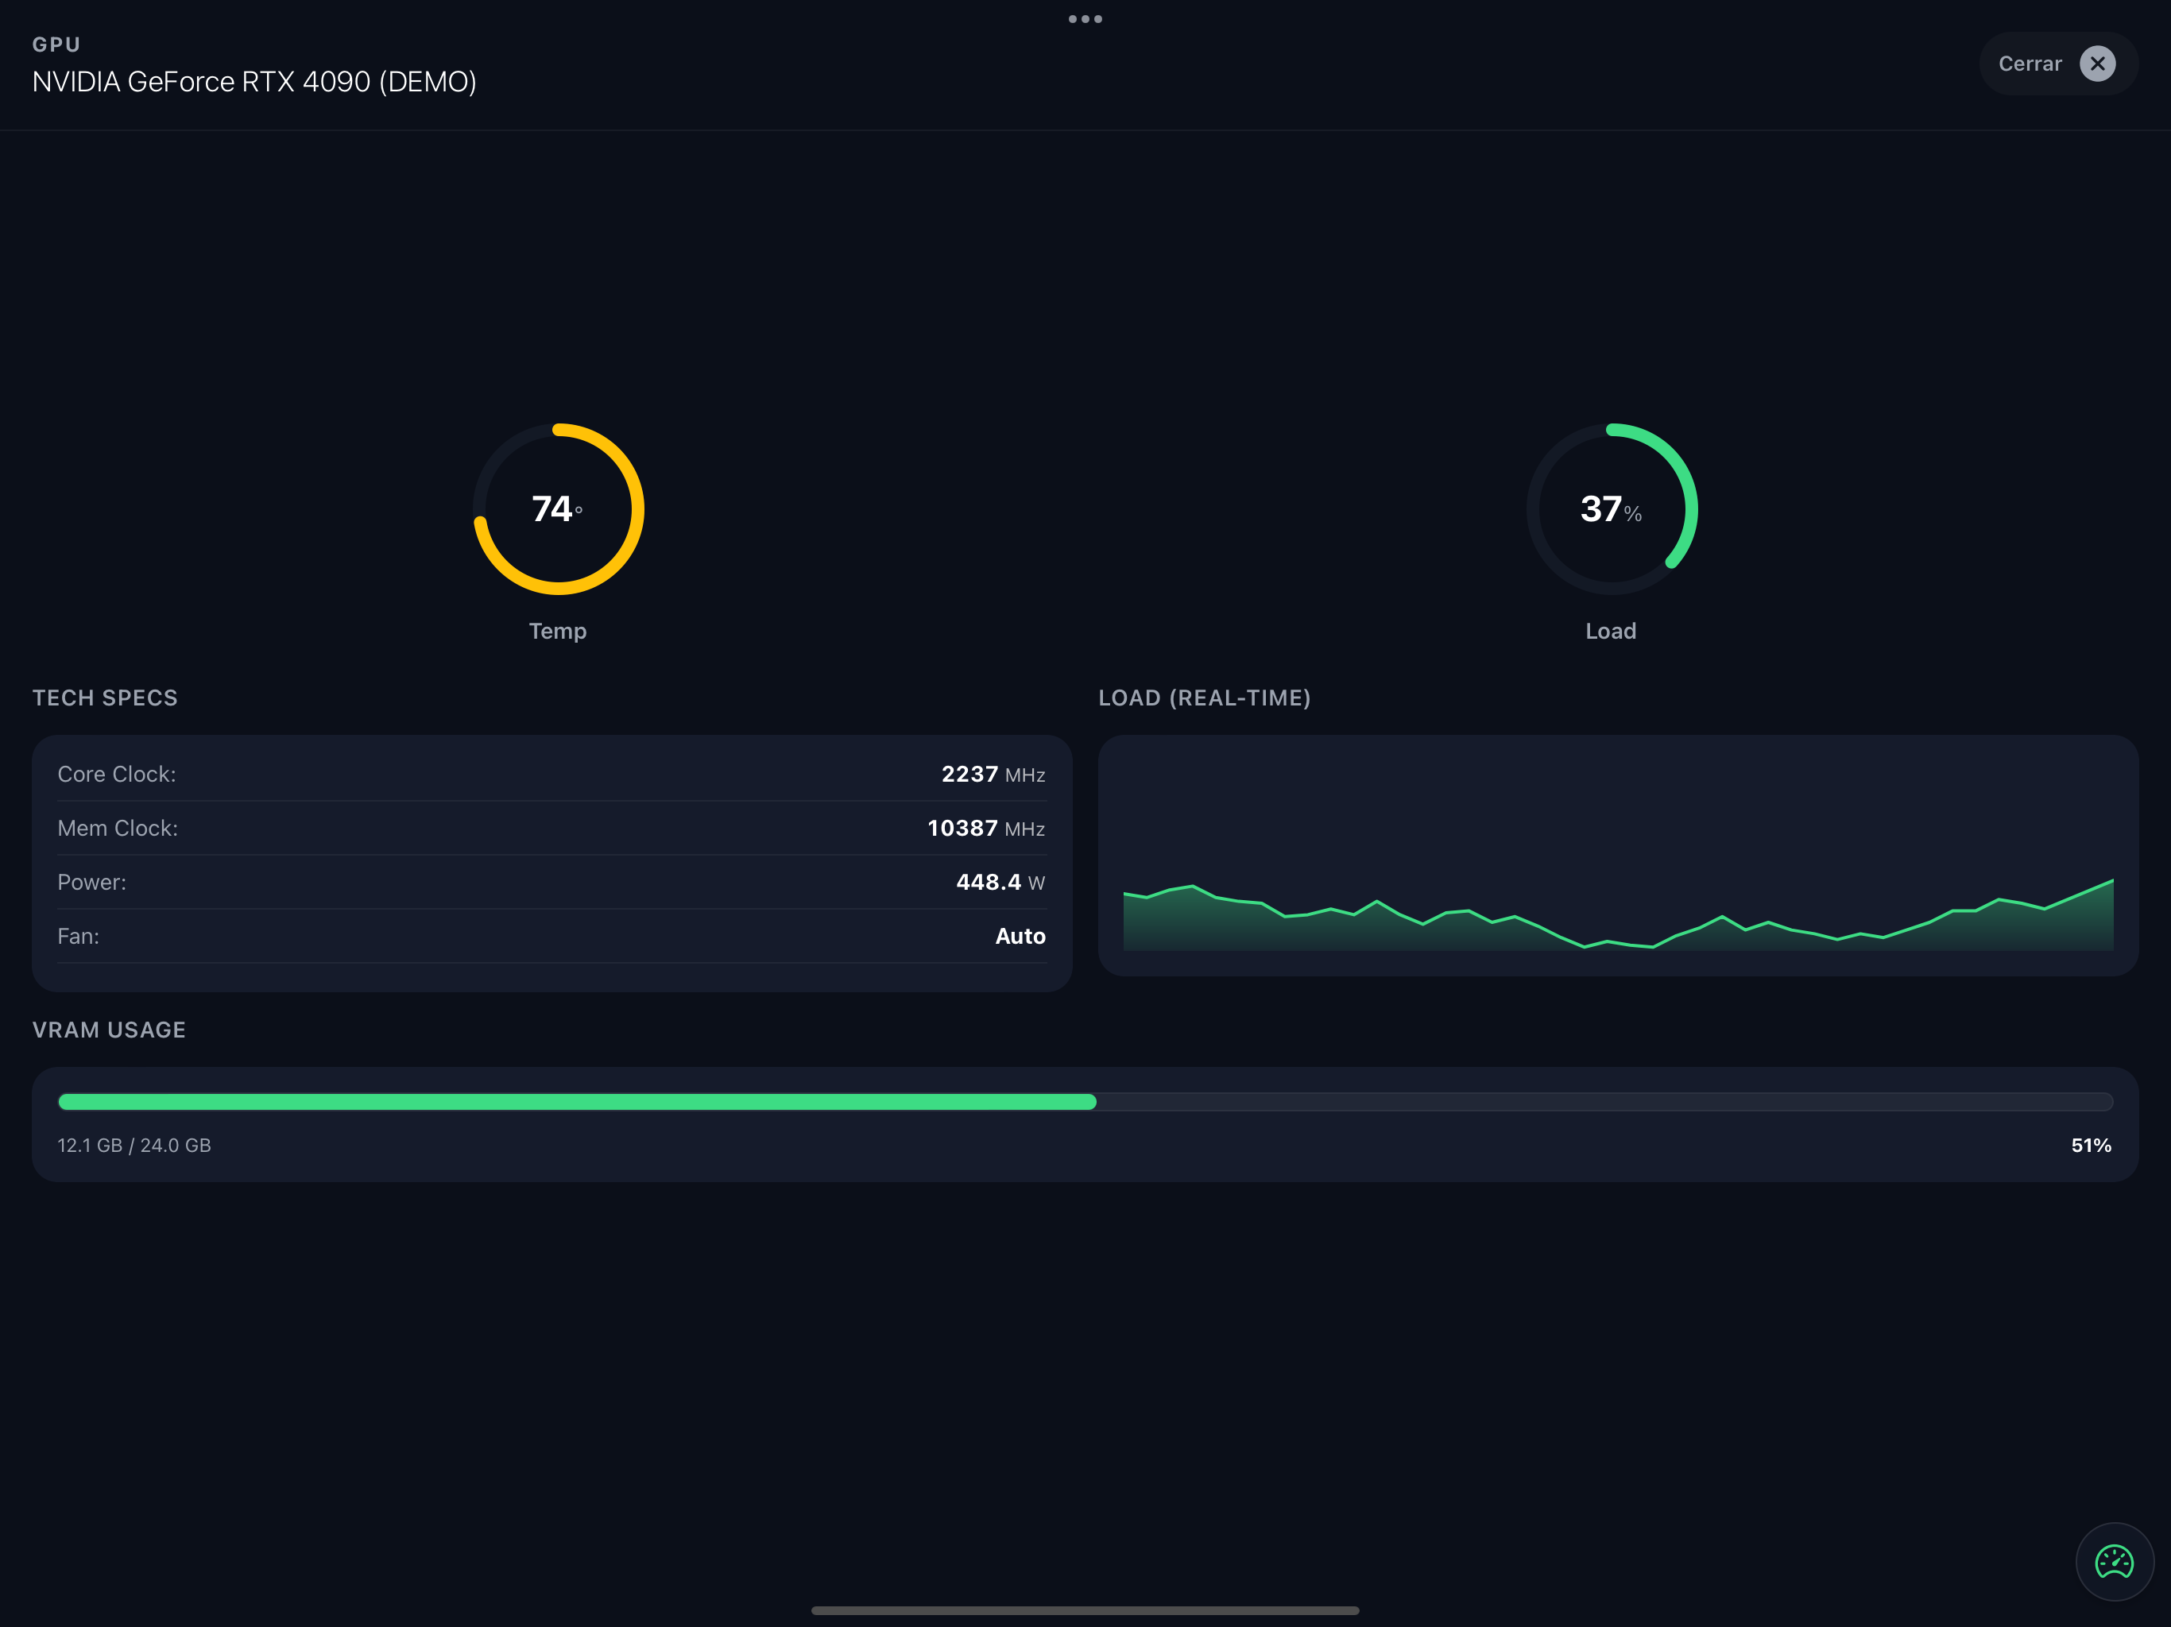2171x1627 pixels.
Task: Tap the green speedometer gauge icon
Action: (x=2114, y=1561)
